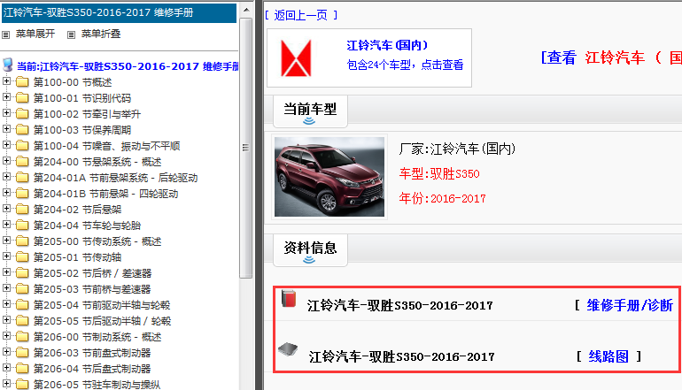Click the text 车型:驭胜S350

coord(439,173)
